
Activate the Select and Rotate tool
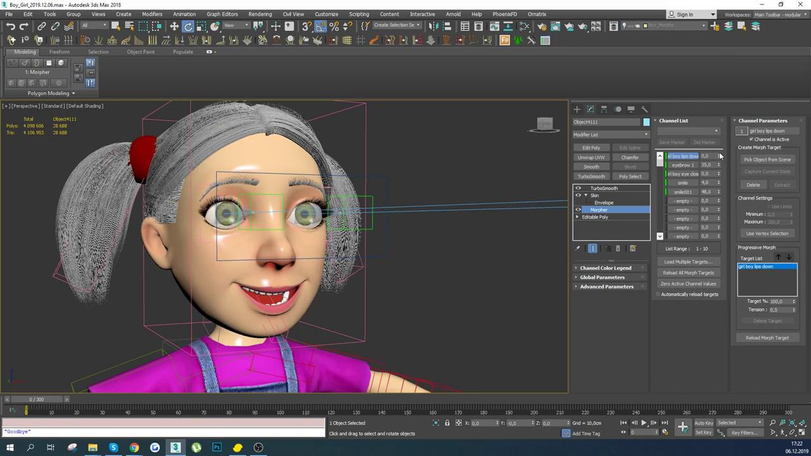coord(188,26)
